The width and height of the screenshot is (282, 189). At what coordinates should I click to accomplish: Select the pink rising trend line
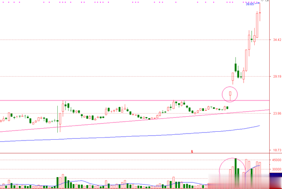point(134,121)
